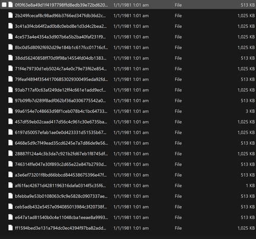Select file name 93ab717af0c63af249de12ff4c661e1add9ecf…
Image resolution: width=256 pixels, height=239 pixels.
(60, 90)
